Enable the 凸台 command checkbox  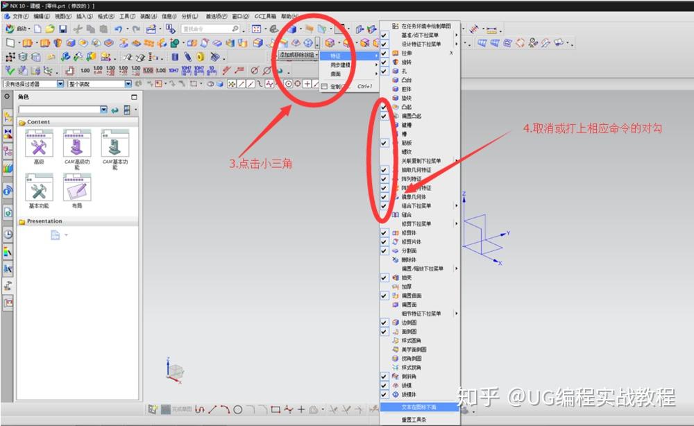click(384, 78)
